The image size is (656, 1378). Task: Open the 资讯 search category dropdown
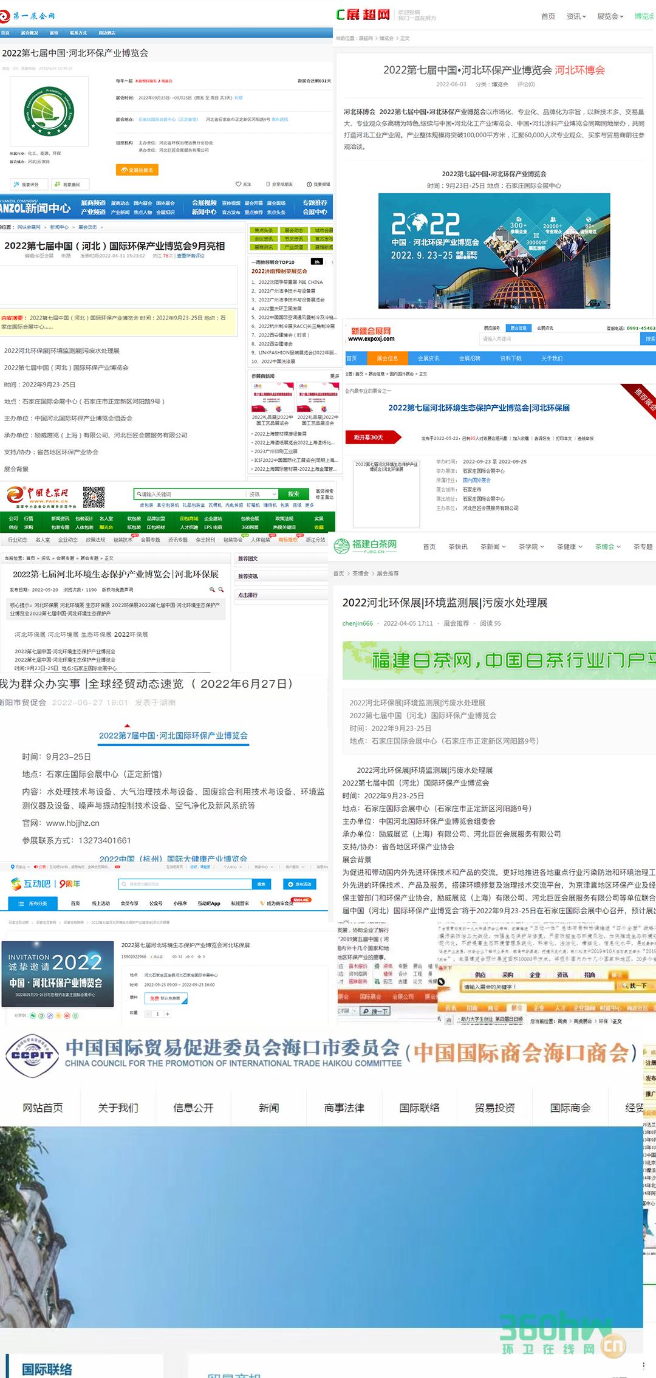(262, 494)
